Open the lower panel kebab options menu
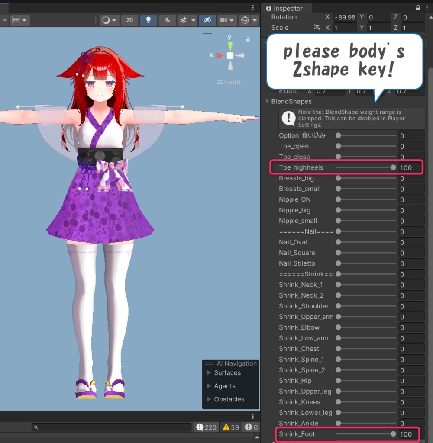 tap(253, 416)
